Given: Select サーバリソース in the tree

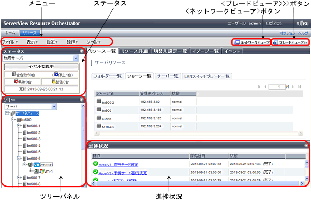Looking at the screenshot, I should (x=27, y=113).
